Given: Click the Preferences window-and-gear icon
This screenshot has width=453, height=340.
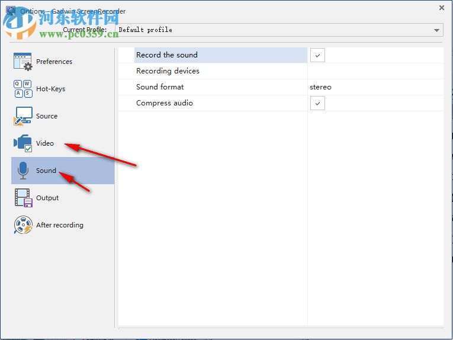Looking at the screenshot, I should (23, 62).
